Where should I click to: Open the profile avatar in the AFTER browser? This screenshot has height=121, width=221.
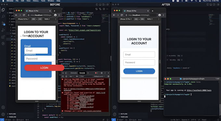tap(160, 15)
